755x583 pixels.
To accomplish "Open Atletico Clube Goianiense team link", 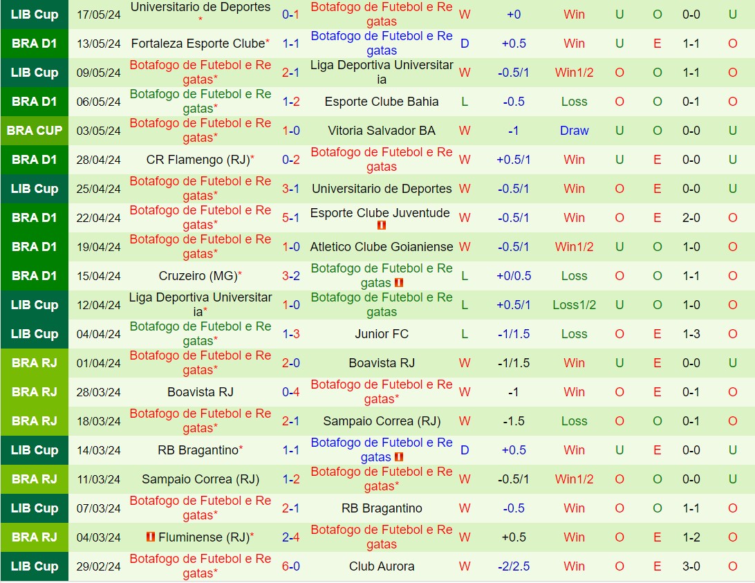I will 382,247.
